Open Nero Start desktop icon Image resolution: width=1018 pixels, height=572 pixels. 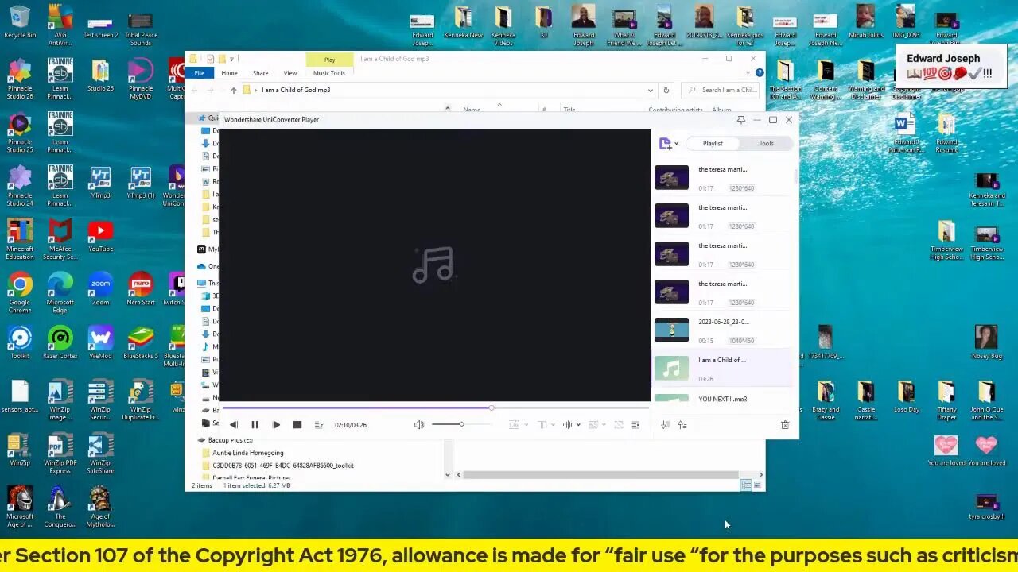tap(141, 290)
